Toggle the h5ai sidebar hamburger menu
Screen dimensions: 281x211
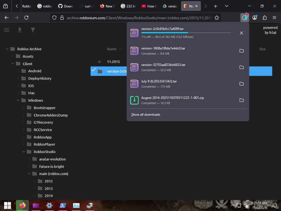(x=7, y=30)
